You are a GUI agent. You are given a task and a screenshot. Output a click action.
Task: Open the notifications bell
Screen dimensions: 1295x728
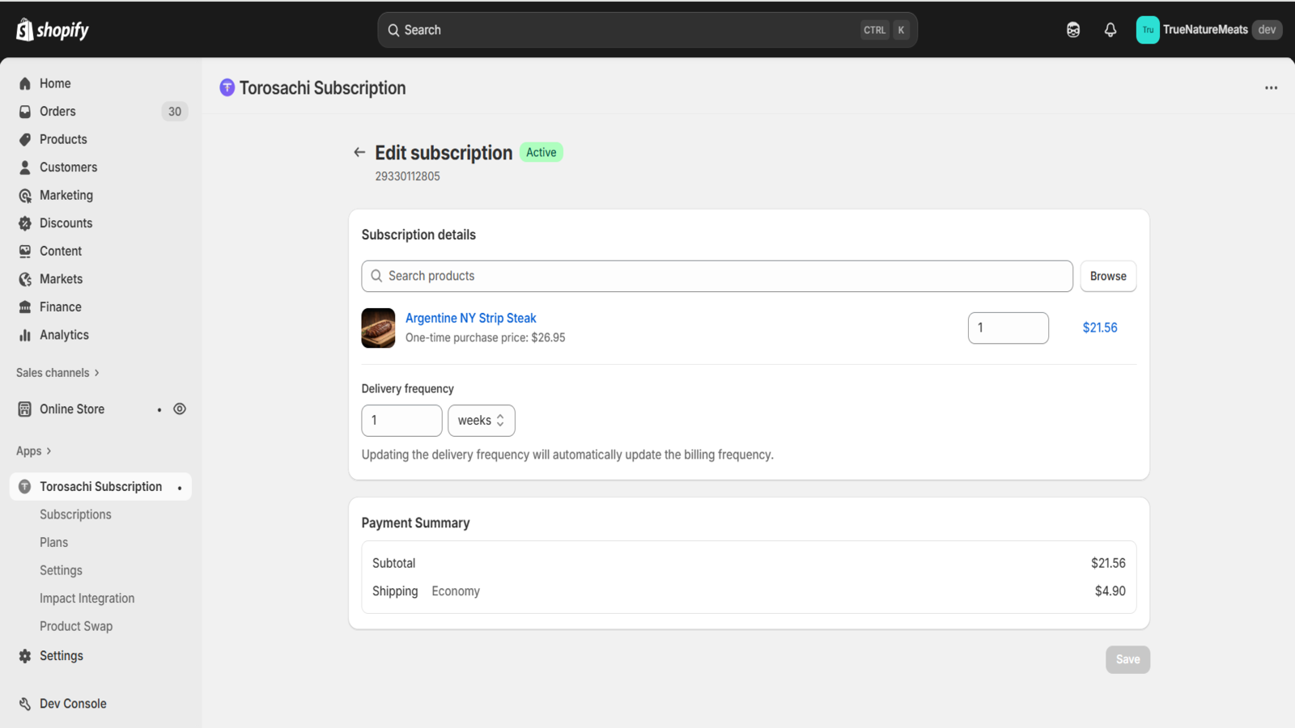[x=1110, y=30]
